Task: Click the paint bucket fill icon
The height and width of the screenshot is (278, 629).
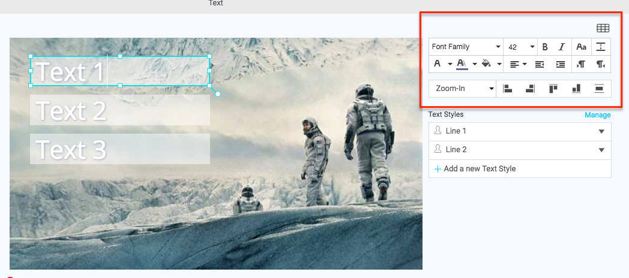Action: (x=487, y=64)
